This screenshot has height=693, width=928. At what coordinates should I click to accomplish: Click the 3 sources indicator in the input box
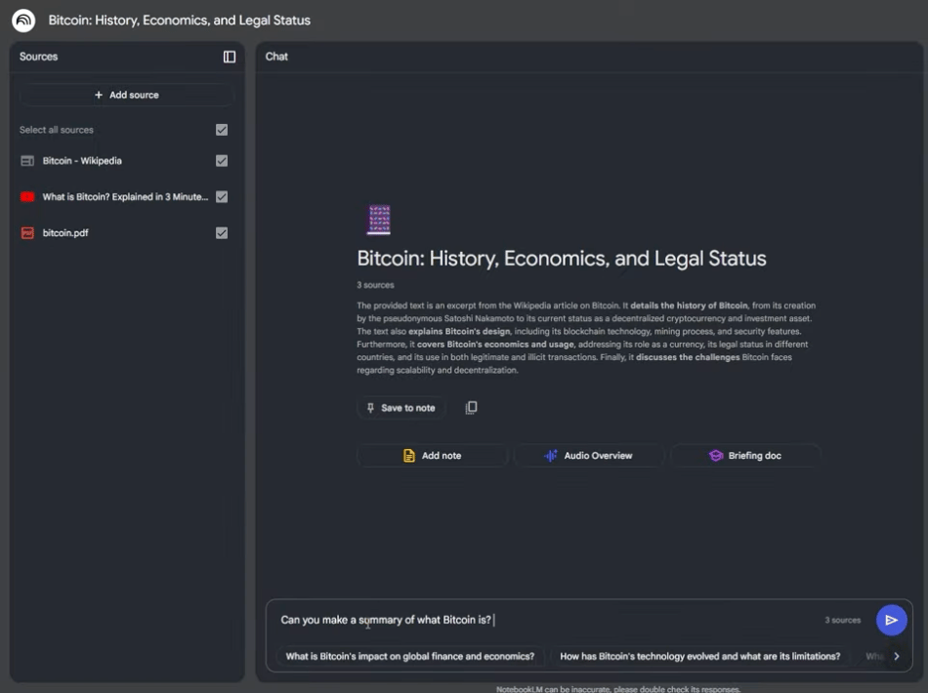[843, 620]
